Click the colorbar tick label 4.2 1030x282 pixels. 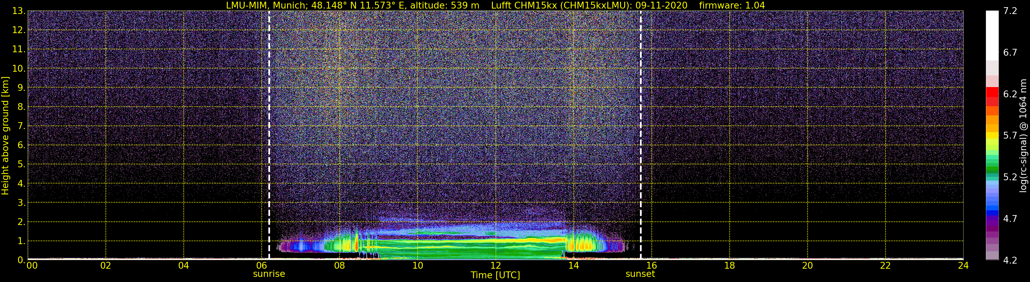coord(1010,260)
